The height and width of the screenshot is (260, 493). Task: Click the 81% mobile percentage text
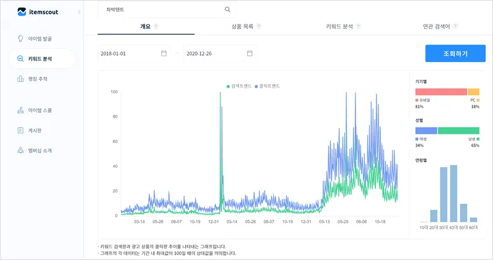[x=419, y=106]
